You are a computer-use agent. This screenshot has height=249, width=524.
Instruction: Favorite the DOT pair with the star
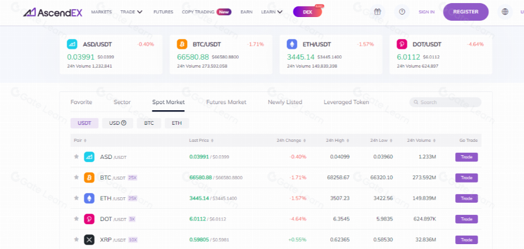click(x=76, y=219)
